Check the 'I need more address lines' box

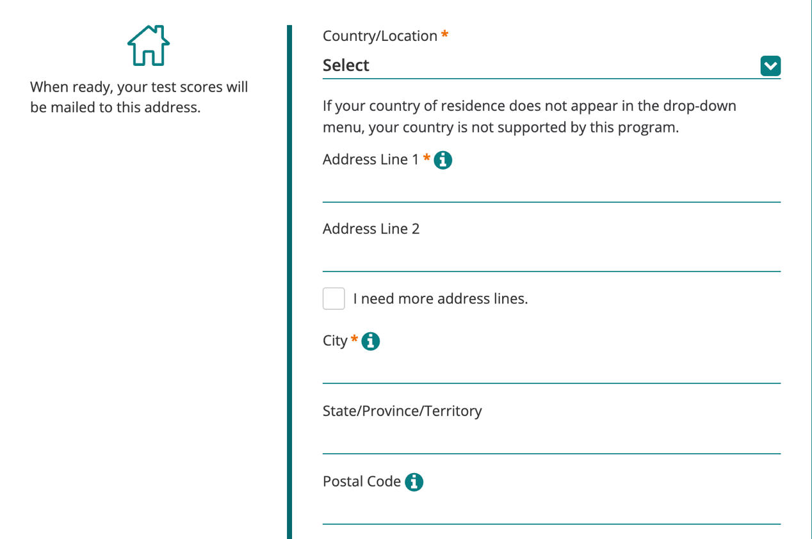pyautogui.click(x=334, y=298)
